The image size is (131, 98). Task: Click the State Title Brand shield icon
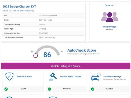(x=9, y=76)
